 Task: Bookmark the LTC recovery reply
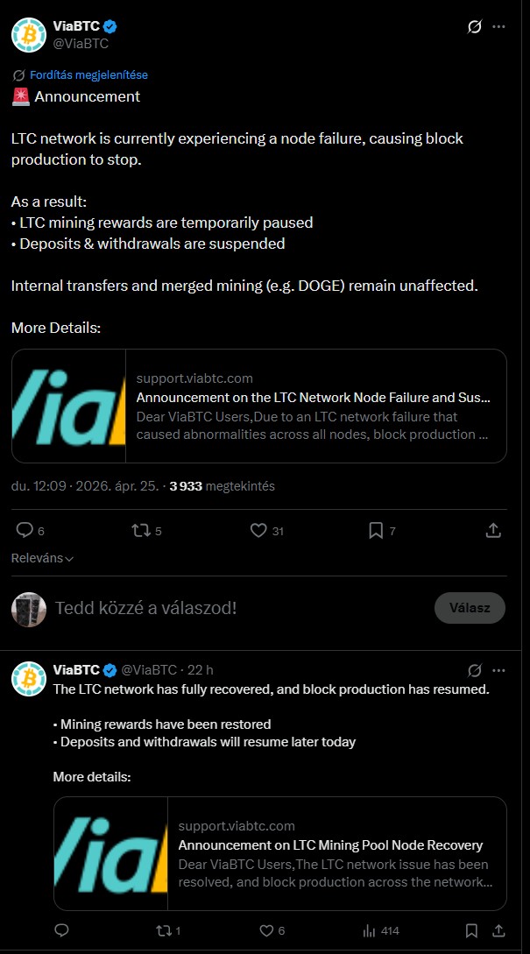[471, 930]
